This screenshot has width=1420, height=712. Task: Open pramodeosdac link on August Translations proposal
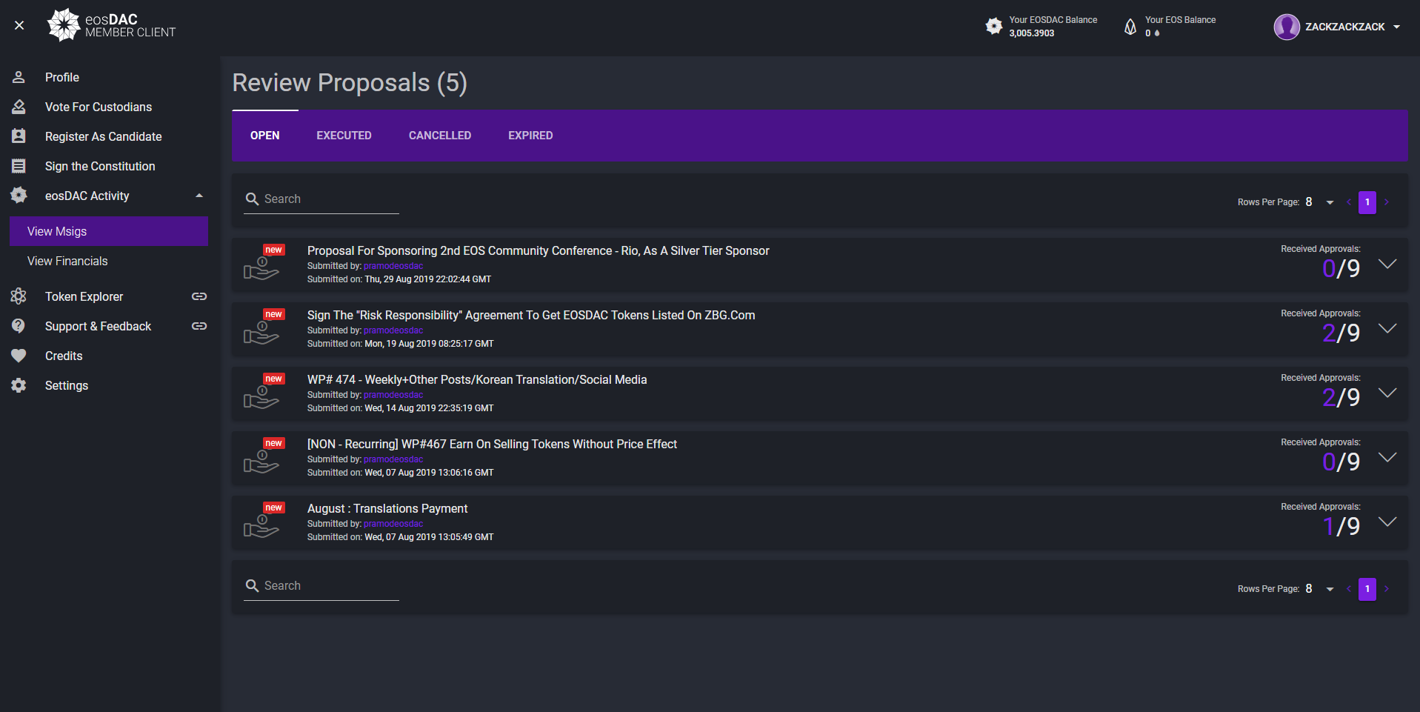tap(393, 524)
